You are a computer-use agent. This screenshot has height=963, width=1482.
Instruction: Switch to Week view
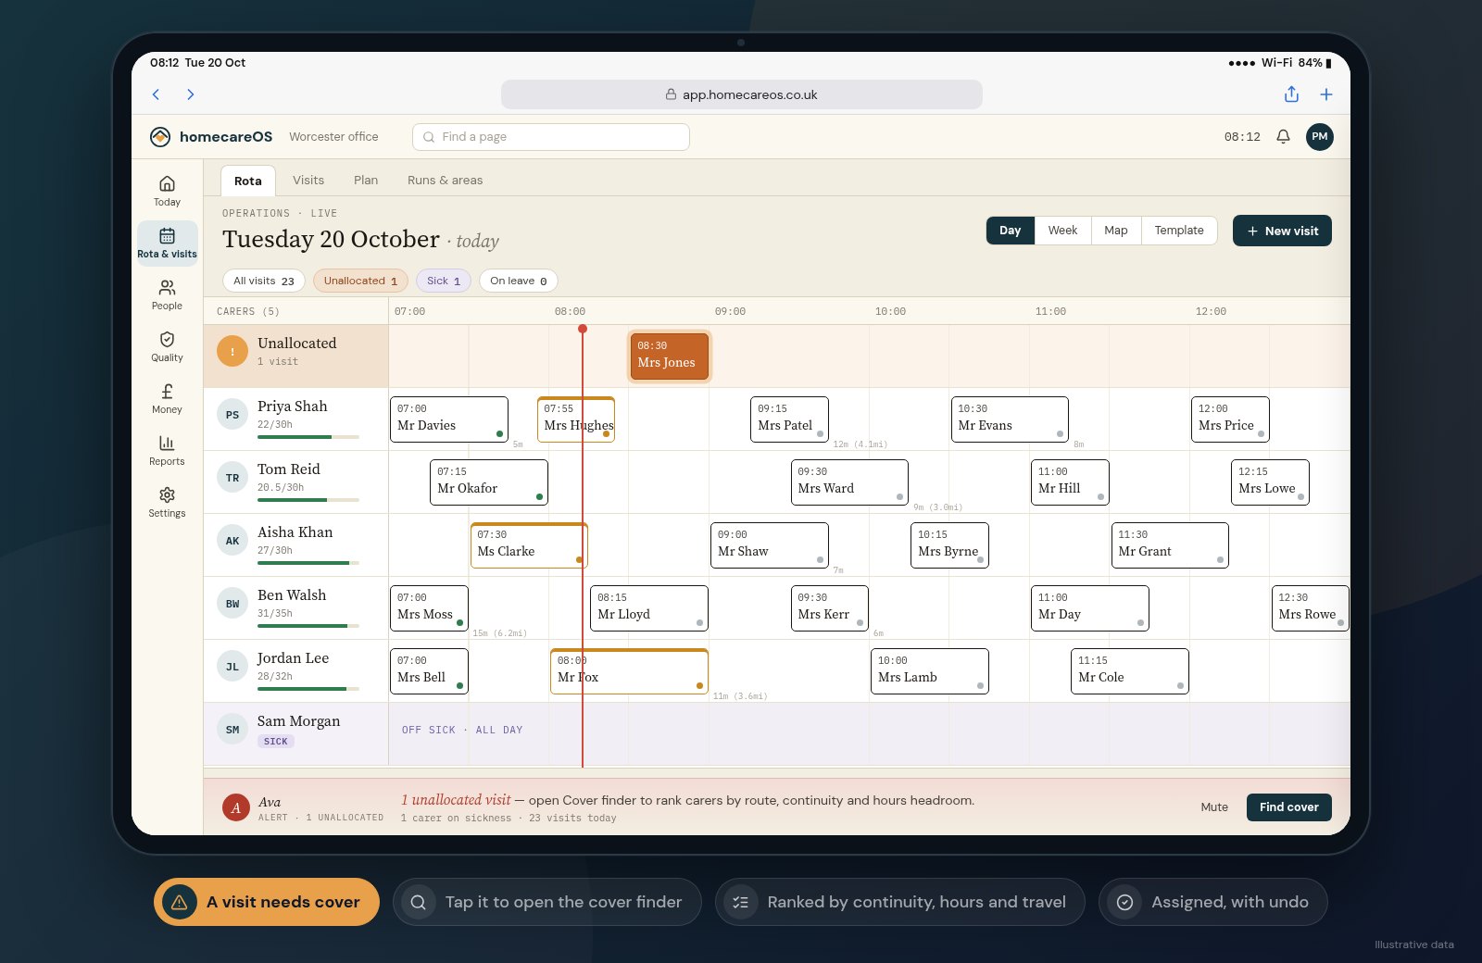[x=1062, y=231]
